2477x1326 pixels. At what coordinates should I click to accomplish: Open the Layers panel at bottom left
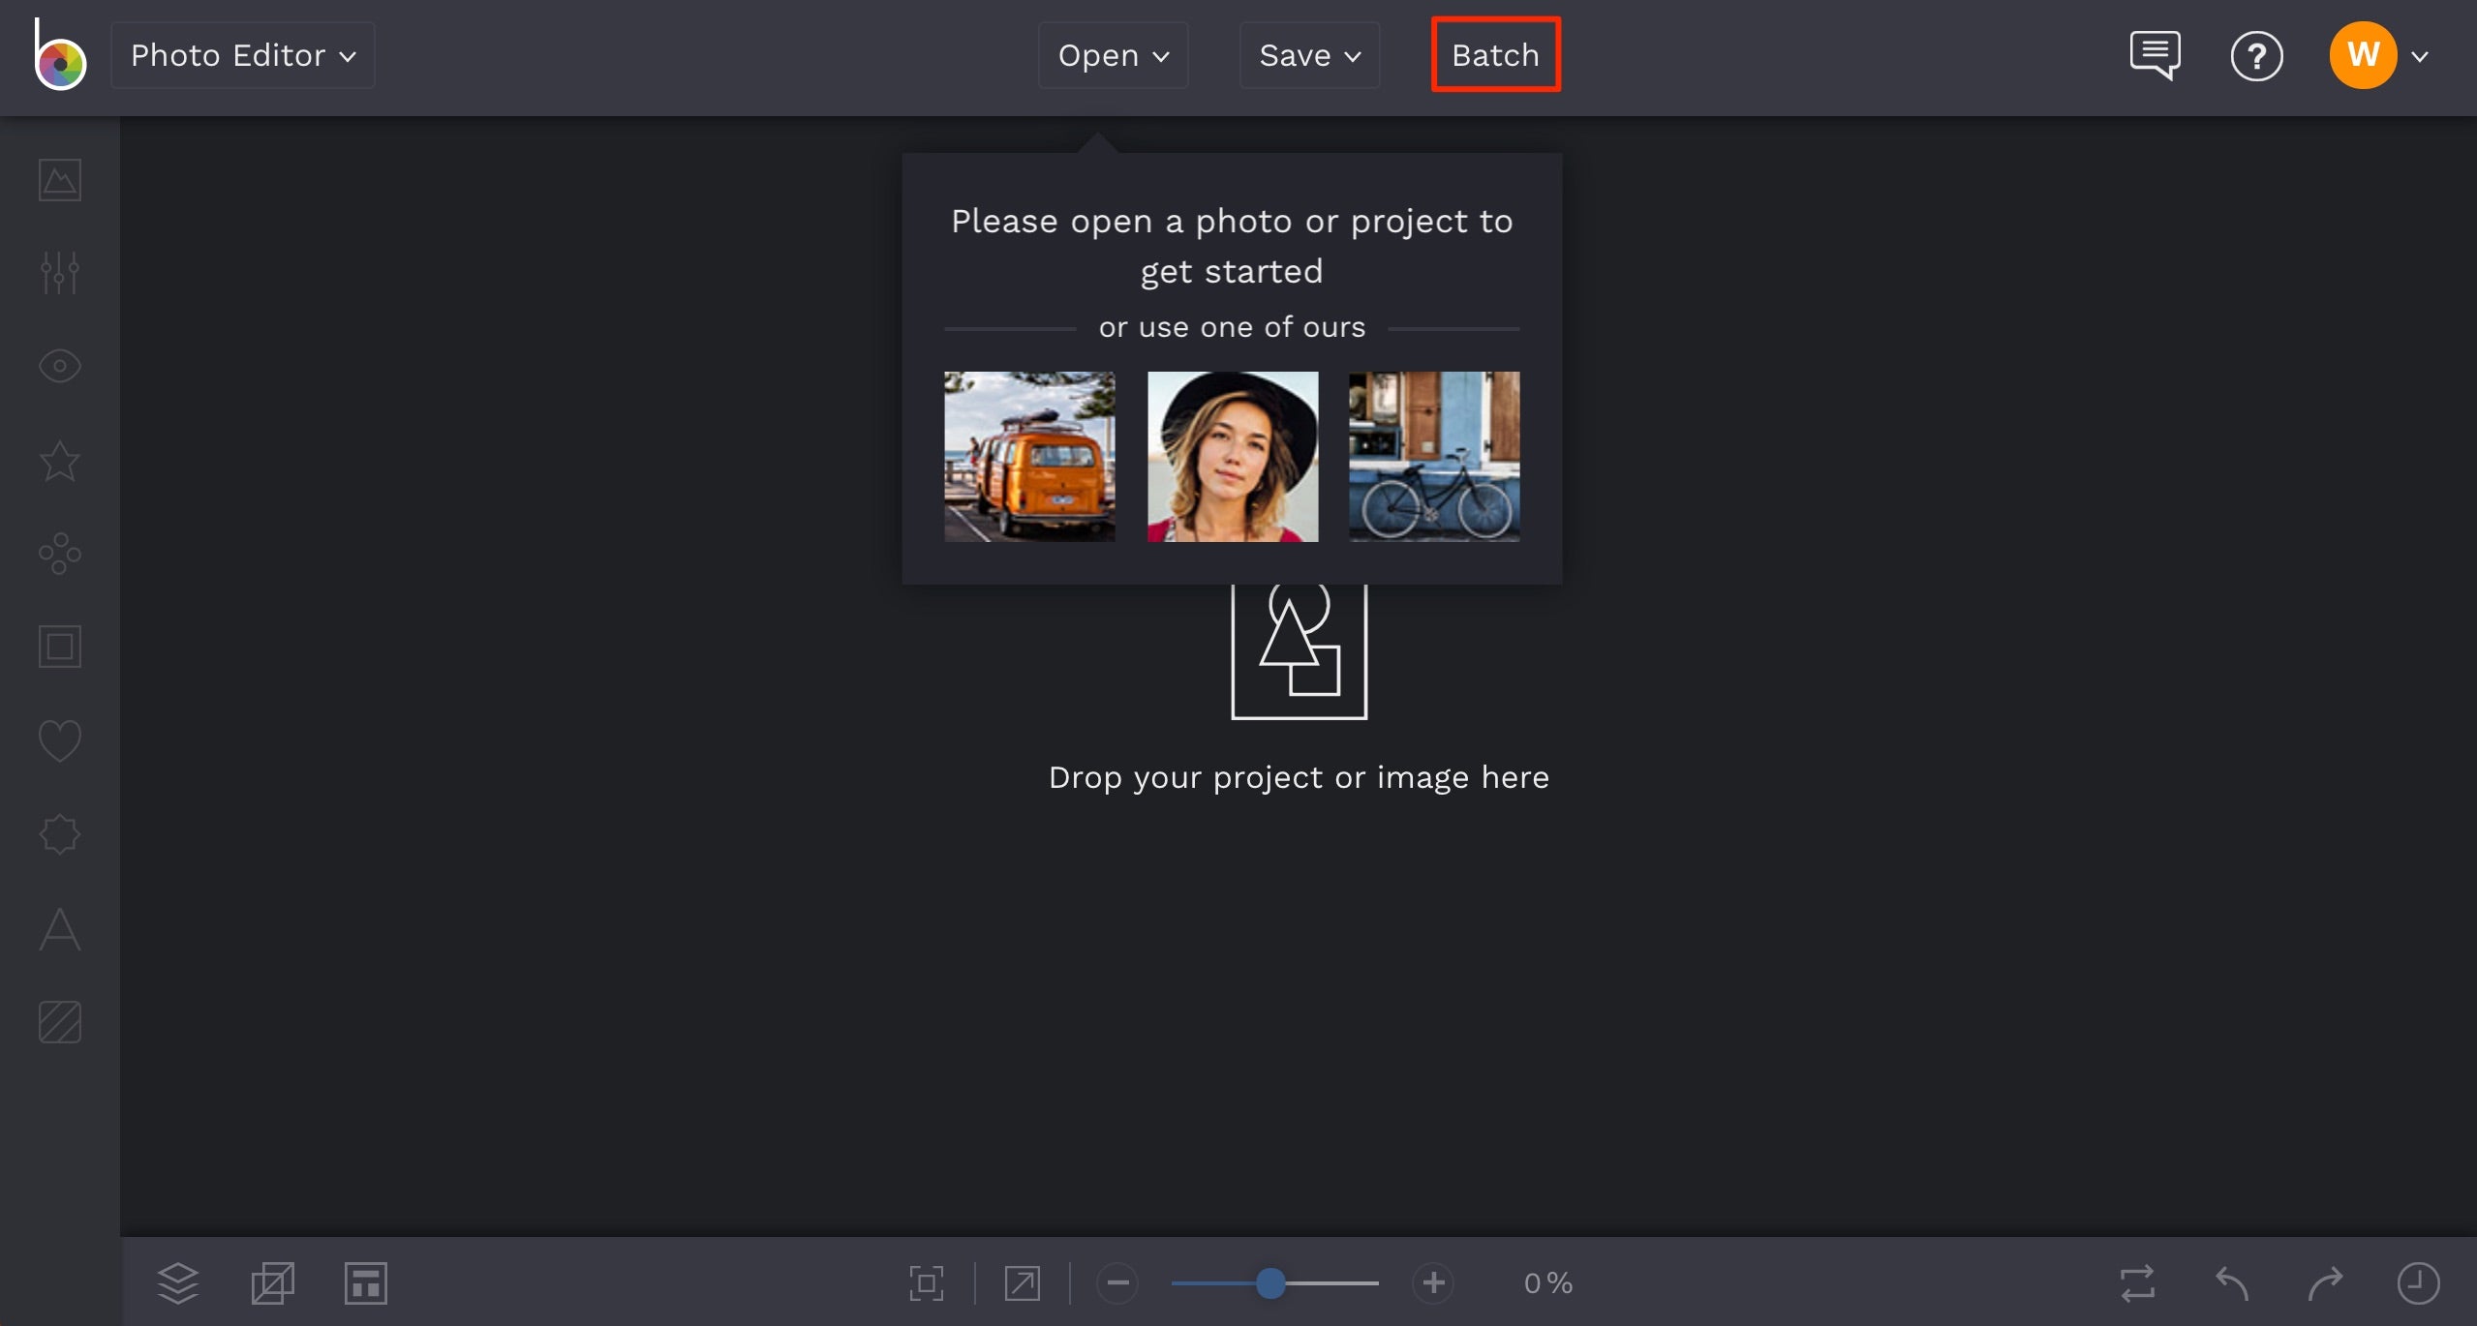177,1282
